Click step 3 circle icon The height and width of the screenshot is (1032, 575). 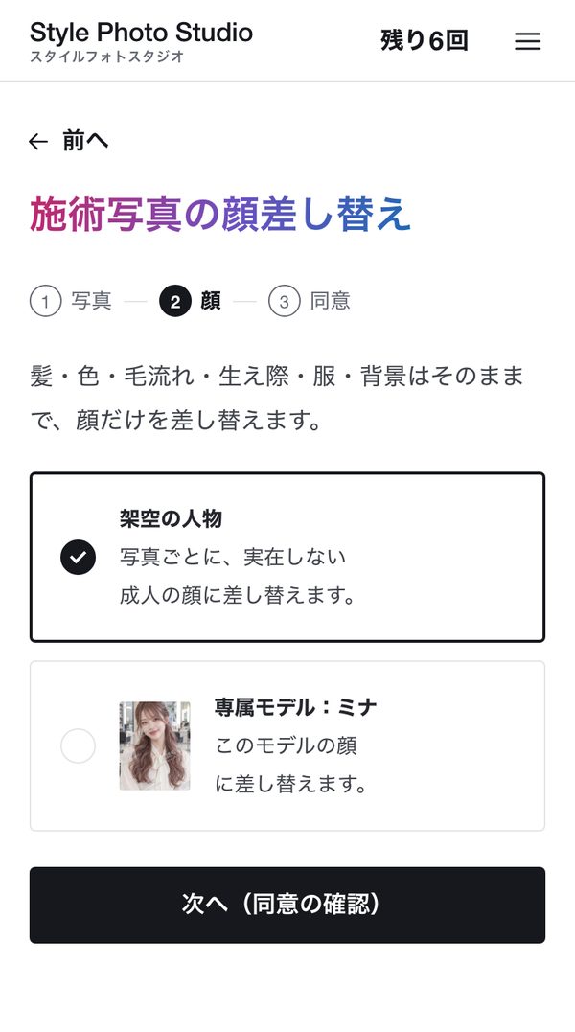click(x=285, y=302)
